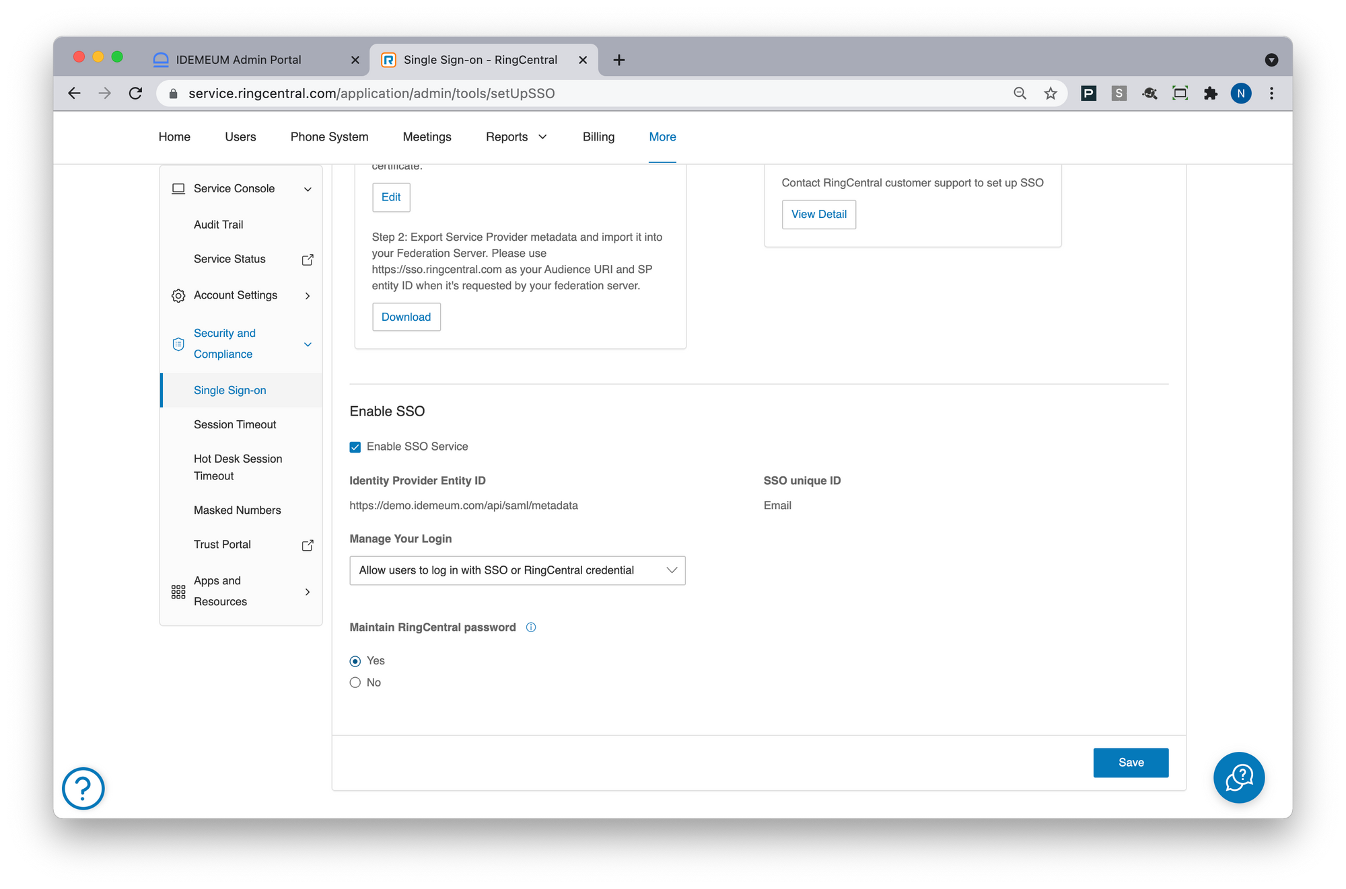Click the Apps and Resources grid icon
Screen dimensions: 1346x889
click(x=178, y=592)
